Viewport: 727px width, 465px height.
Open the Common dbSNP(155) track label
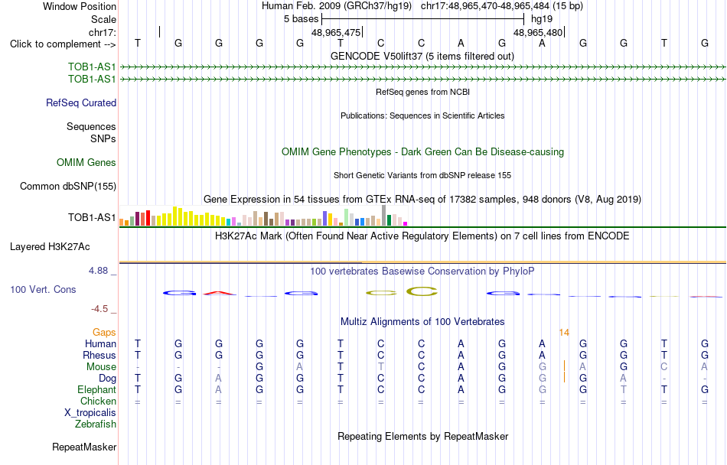click(x=67, y=186)
